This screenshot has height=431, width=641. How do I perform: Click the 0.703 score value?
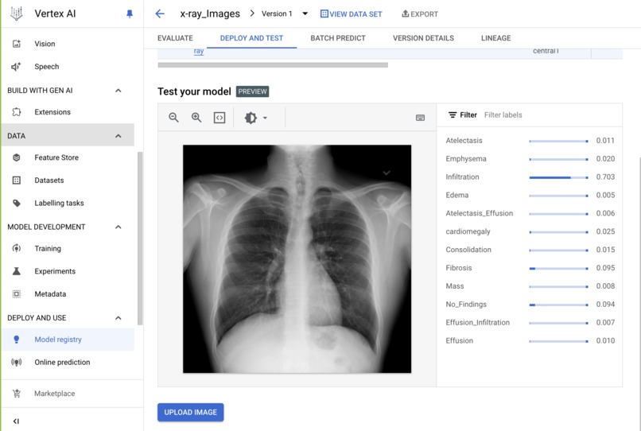(x=605, y=177)
